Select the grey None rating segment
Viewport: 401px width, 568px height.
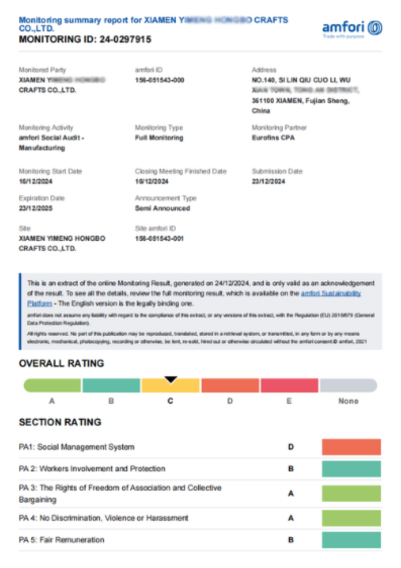[348, 385]
